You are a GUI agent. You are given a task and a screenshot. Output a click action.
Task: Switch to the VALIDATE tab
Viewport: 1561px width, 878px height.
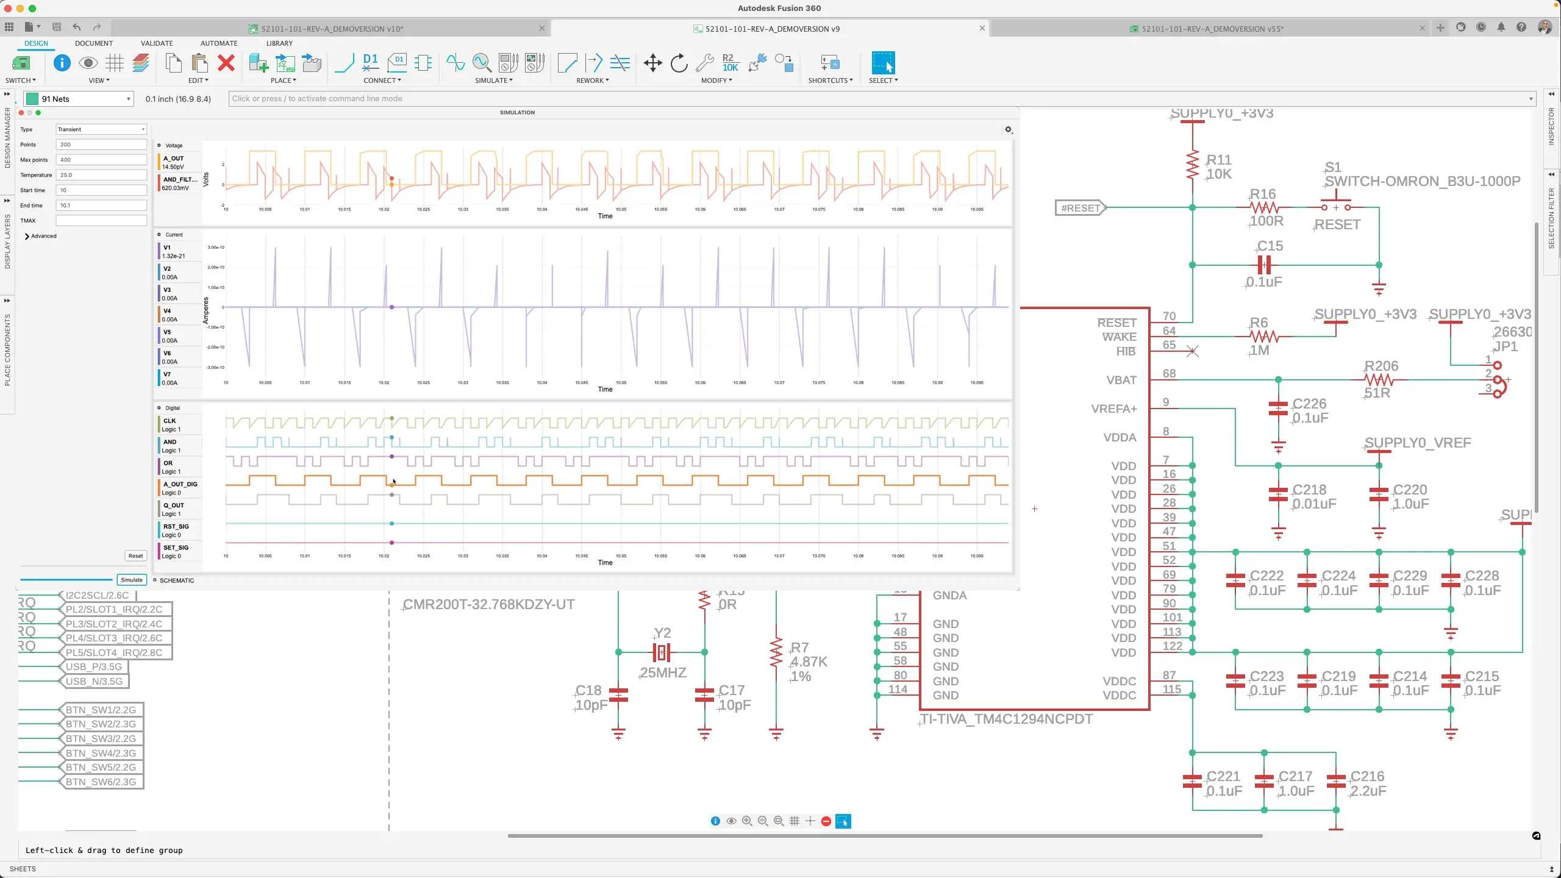[157, 43]
